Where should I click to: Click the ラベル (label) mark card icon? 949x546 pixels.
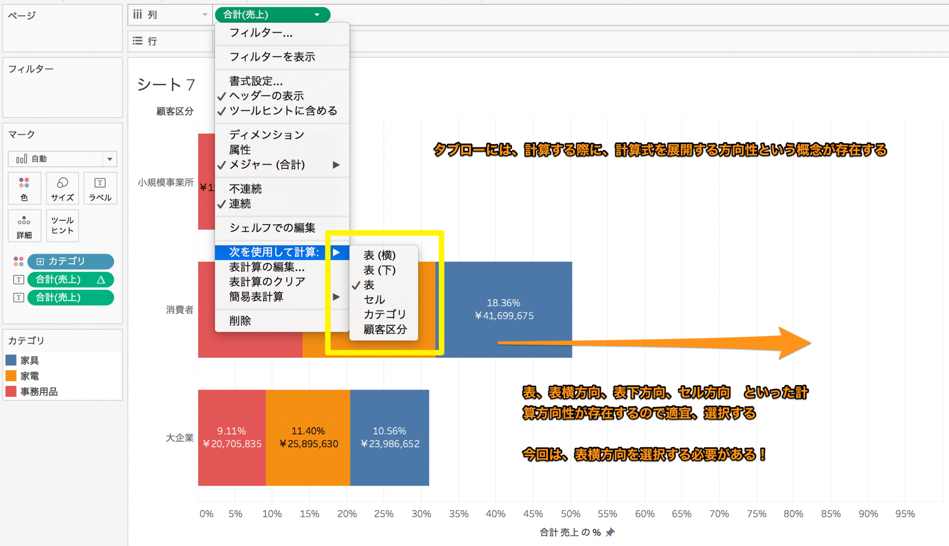pyautogui.click(x=100, y=188)
